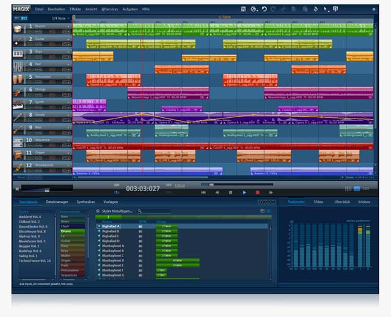The image size is (391, 317).
Task: Toggle the solo button on the Drums track
Action: [31, 32]
